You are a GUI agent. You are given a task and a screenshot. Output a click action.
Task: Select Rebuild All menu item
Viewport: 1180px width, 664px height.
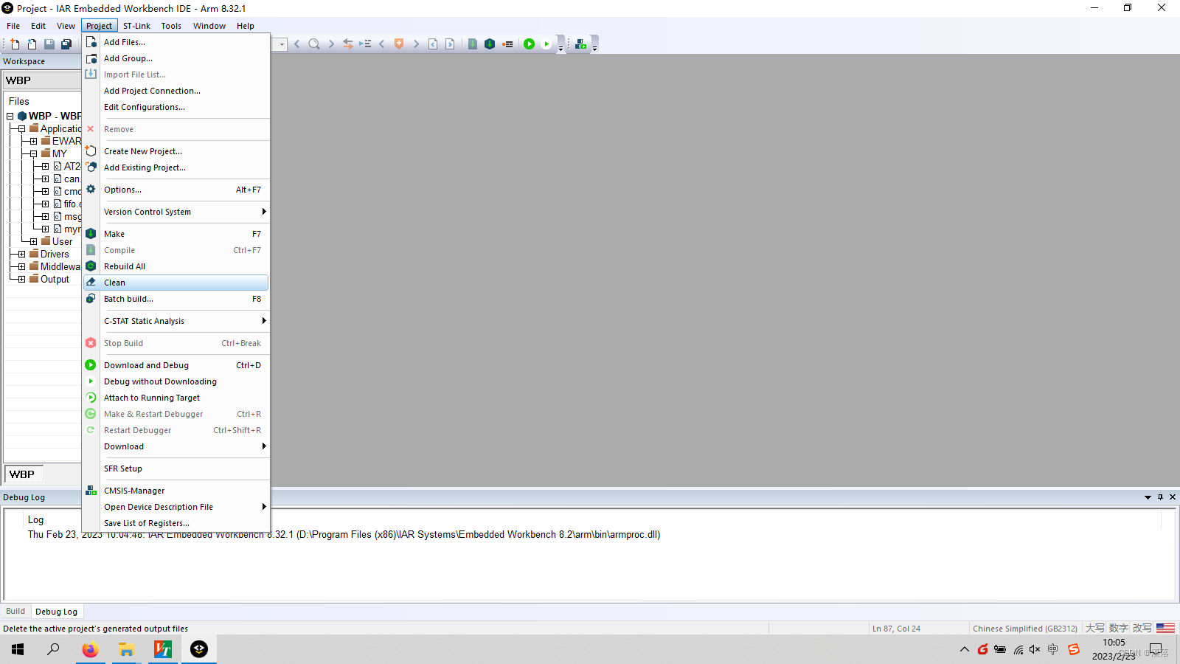[176, 266]
